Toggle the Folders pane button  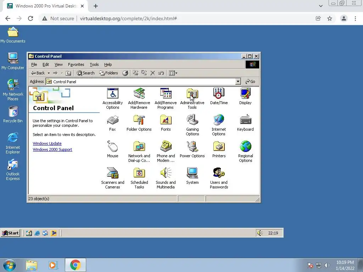(108, 73)
